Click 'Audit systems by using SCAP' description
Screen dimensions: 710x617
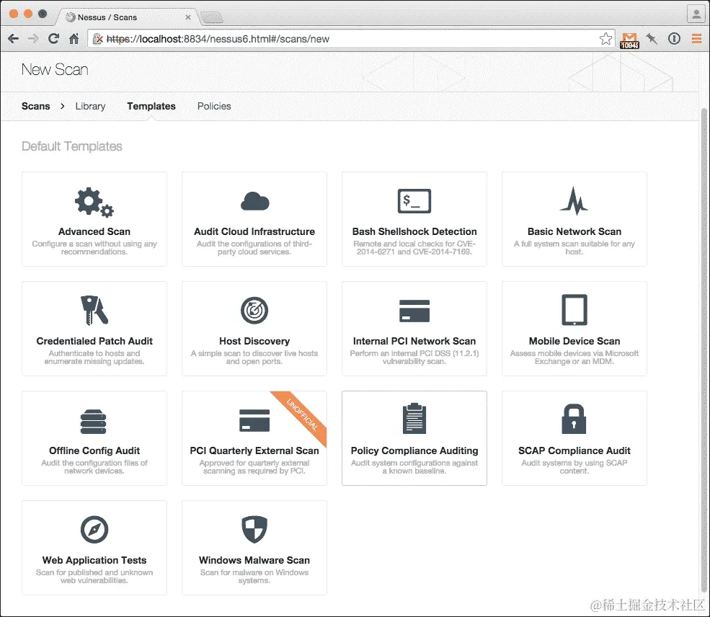(x=574, y=463)
